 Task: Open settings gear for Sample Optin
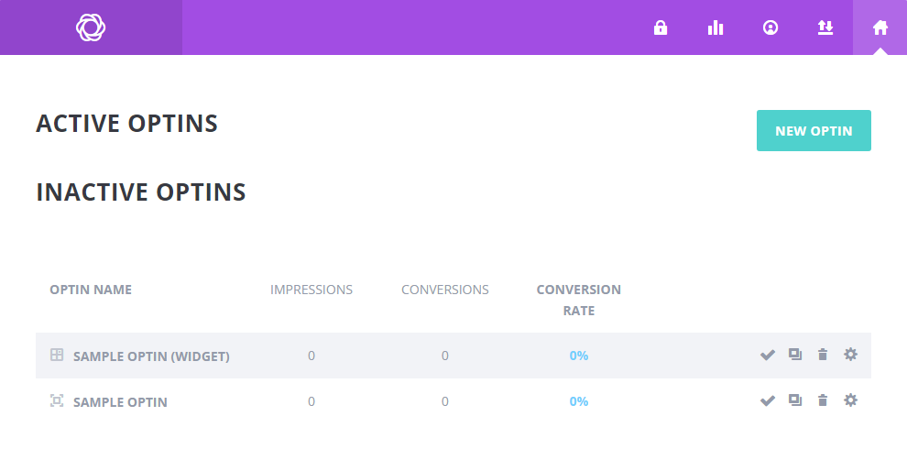tap(850, 400)
